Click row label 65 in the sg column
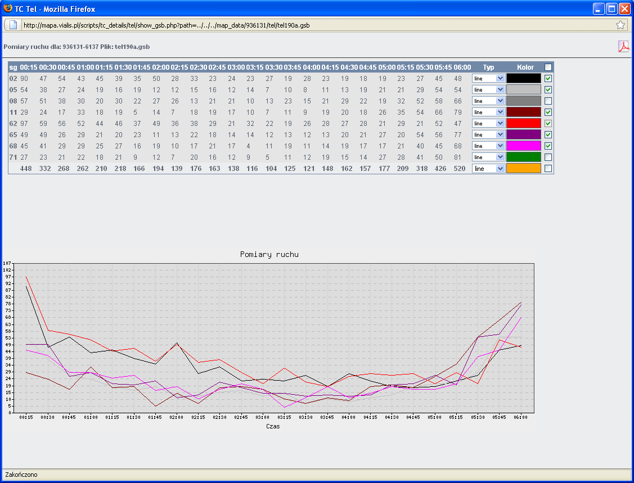 (x=14, y=134)
